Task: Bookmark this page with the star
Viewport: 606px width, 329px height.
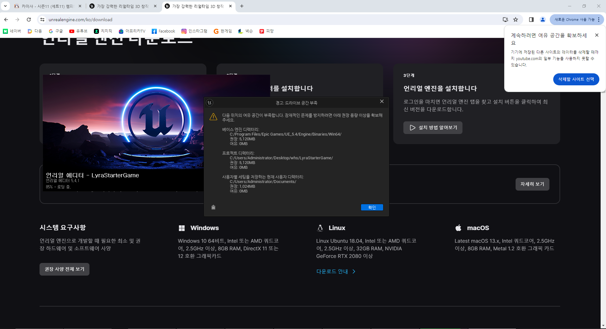Action: pos(516,20)
